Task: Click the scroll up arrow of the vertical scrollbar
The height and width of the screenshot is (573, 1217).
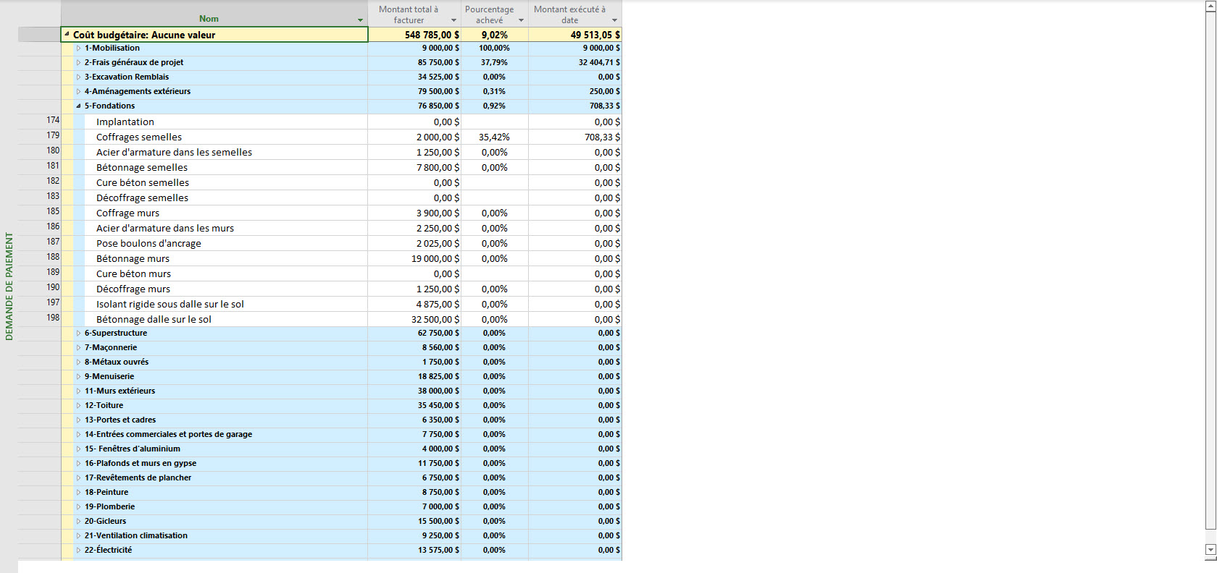Action: click(x=1210, y=6)
